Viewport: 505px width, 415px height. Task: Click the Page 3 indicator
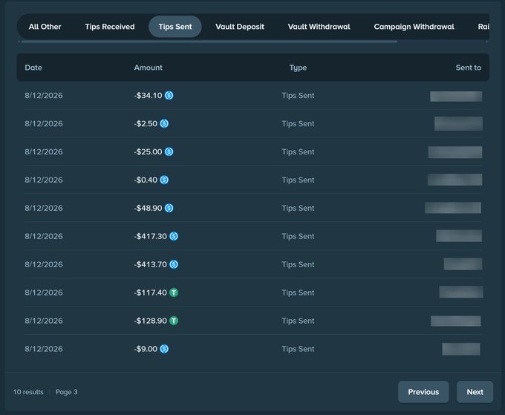tap(66, 392)
